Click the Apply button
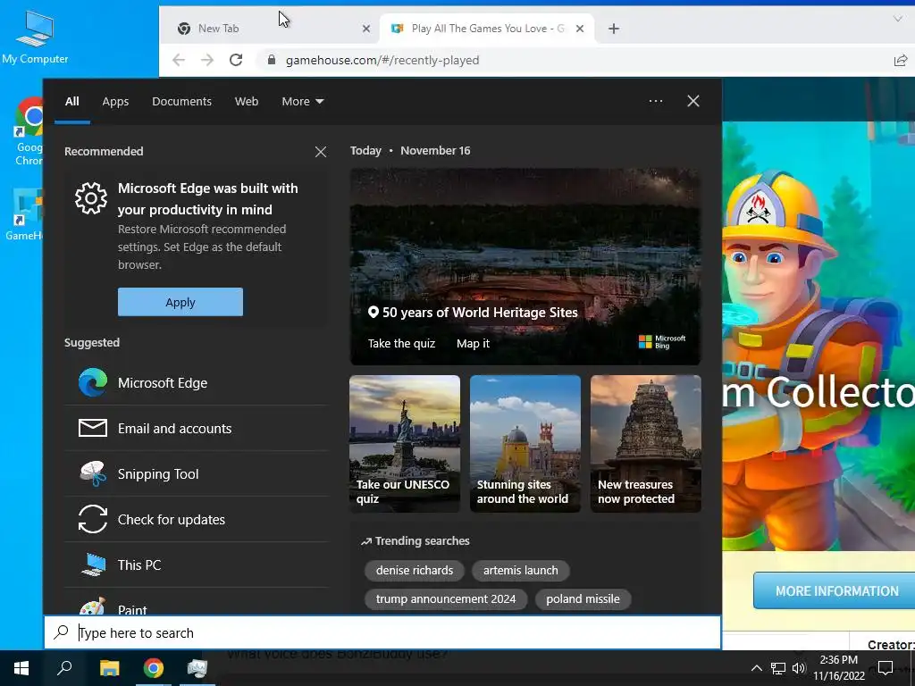Screen dimensions: 915x686 coord(180,302)
